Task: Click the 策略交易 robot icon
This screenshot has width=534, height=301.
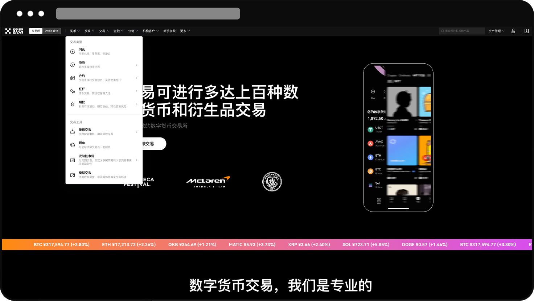Action: point(73,132)
